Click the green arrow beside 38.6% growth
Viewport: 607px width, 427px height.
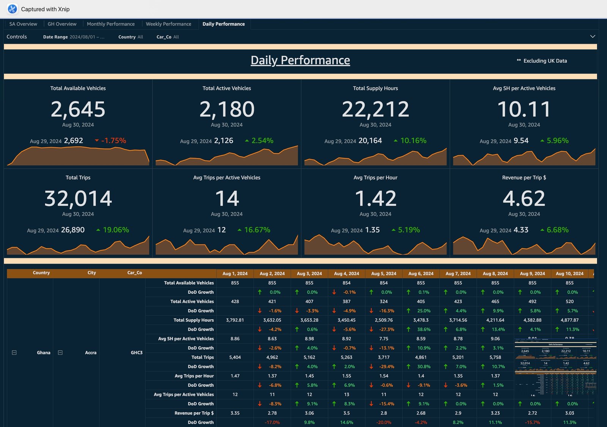coord(409,329)
